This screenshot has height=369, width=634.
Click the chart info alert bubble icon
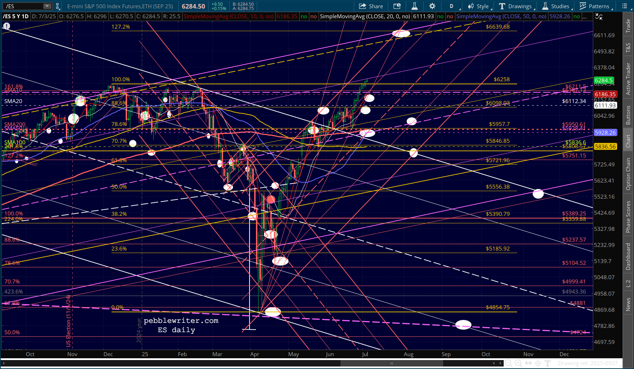6,26
